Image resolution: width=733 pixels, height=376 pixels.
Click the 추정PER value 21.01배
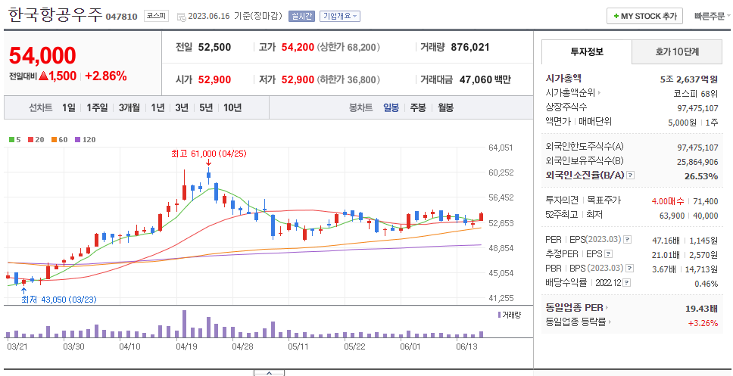pyautogui.click(x=667, y=255)
